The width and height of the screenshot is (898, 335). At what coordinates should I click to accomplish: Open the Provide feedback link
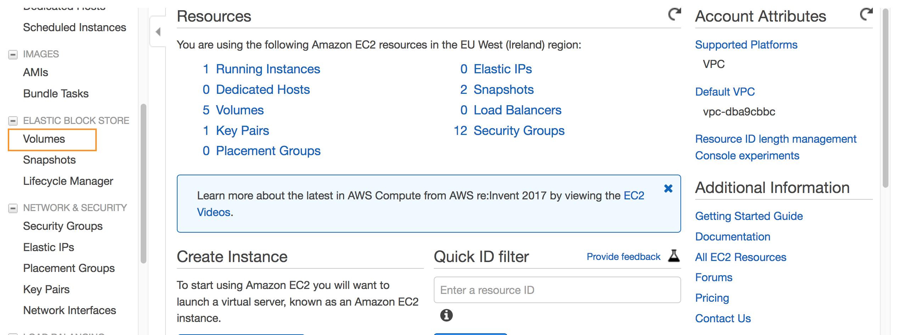(623, 257)
